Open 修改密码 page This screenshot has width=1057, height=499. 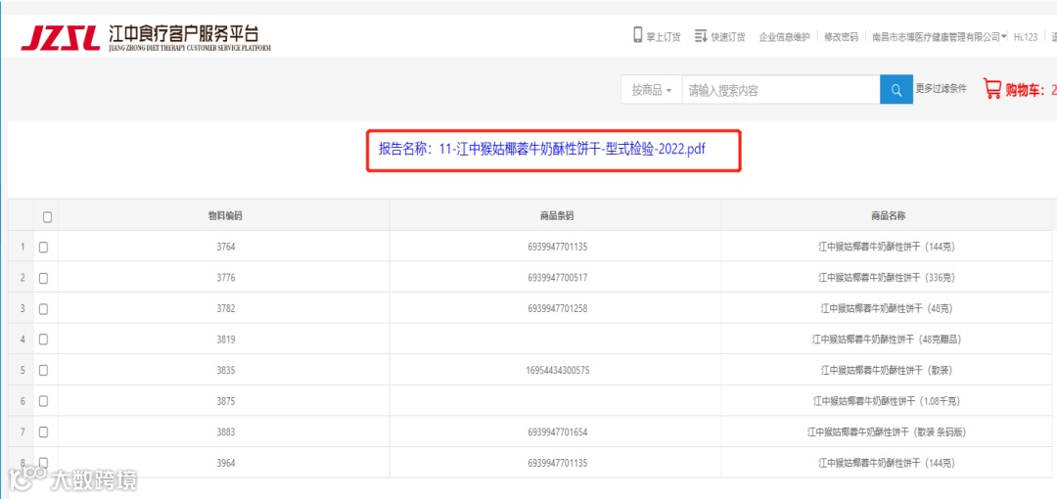842,37
